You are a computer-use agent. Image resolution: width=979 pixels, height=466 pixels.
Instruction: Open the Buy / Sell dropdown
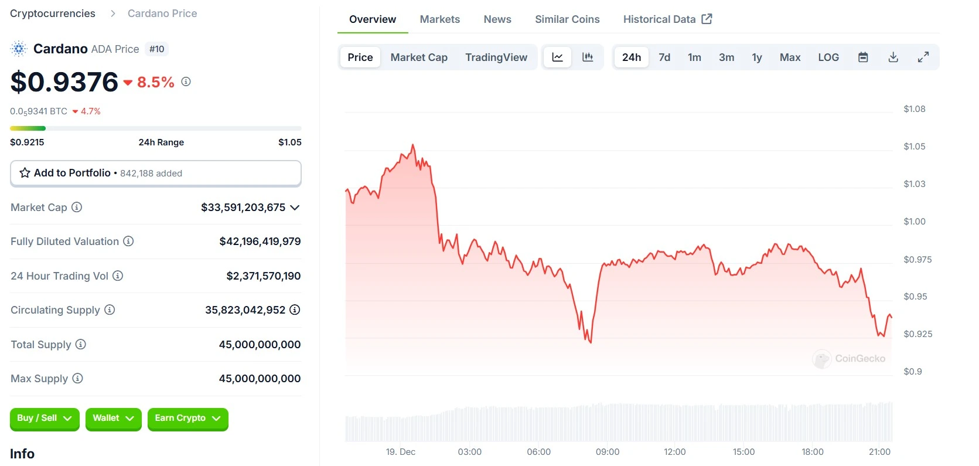(x=45, y=419)
